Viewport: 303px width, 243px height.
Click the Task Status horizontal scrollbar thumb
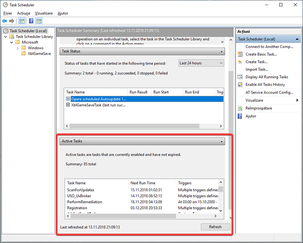(135, 126)
